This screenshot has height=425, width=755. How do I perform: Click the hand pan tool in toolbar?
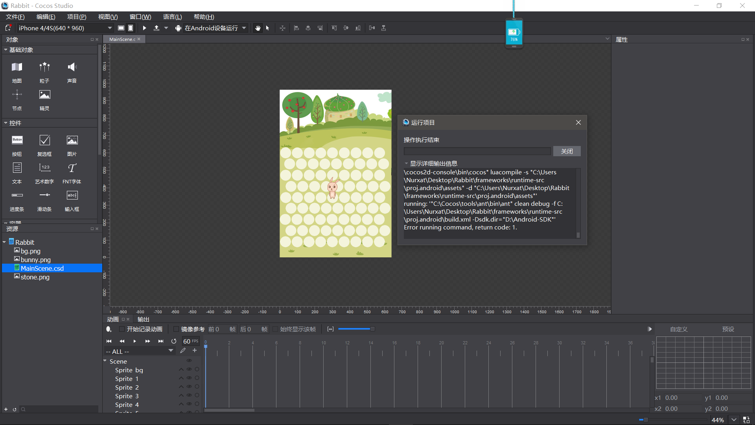(258, 28)
